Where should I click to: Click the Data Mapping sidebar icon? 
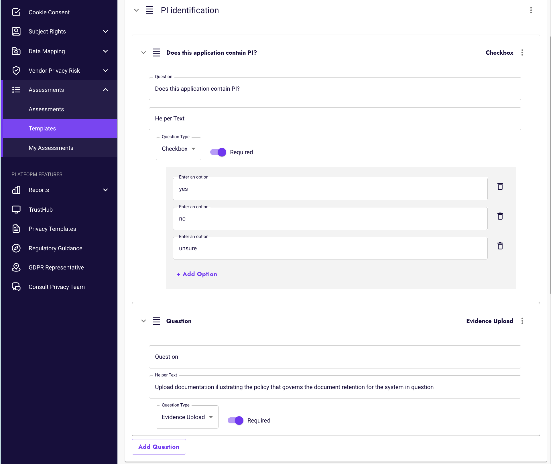tap(16, 51)
